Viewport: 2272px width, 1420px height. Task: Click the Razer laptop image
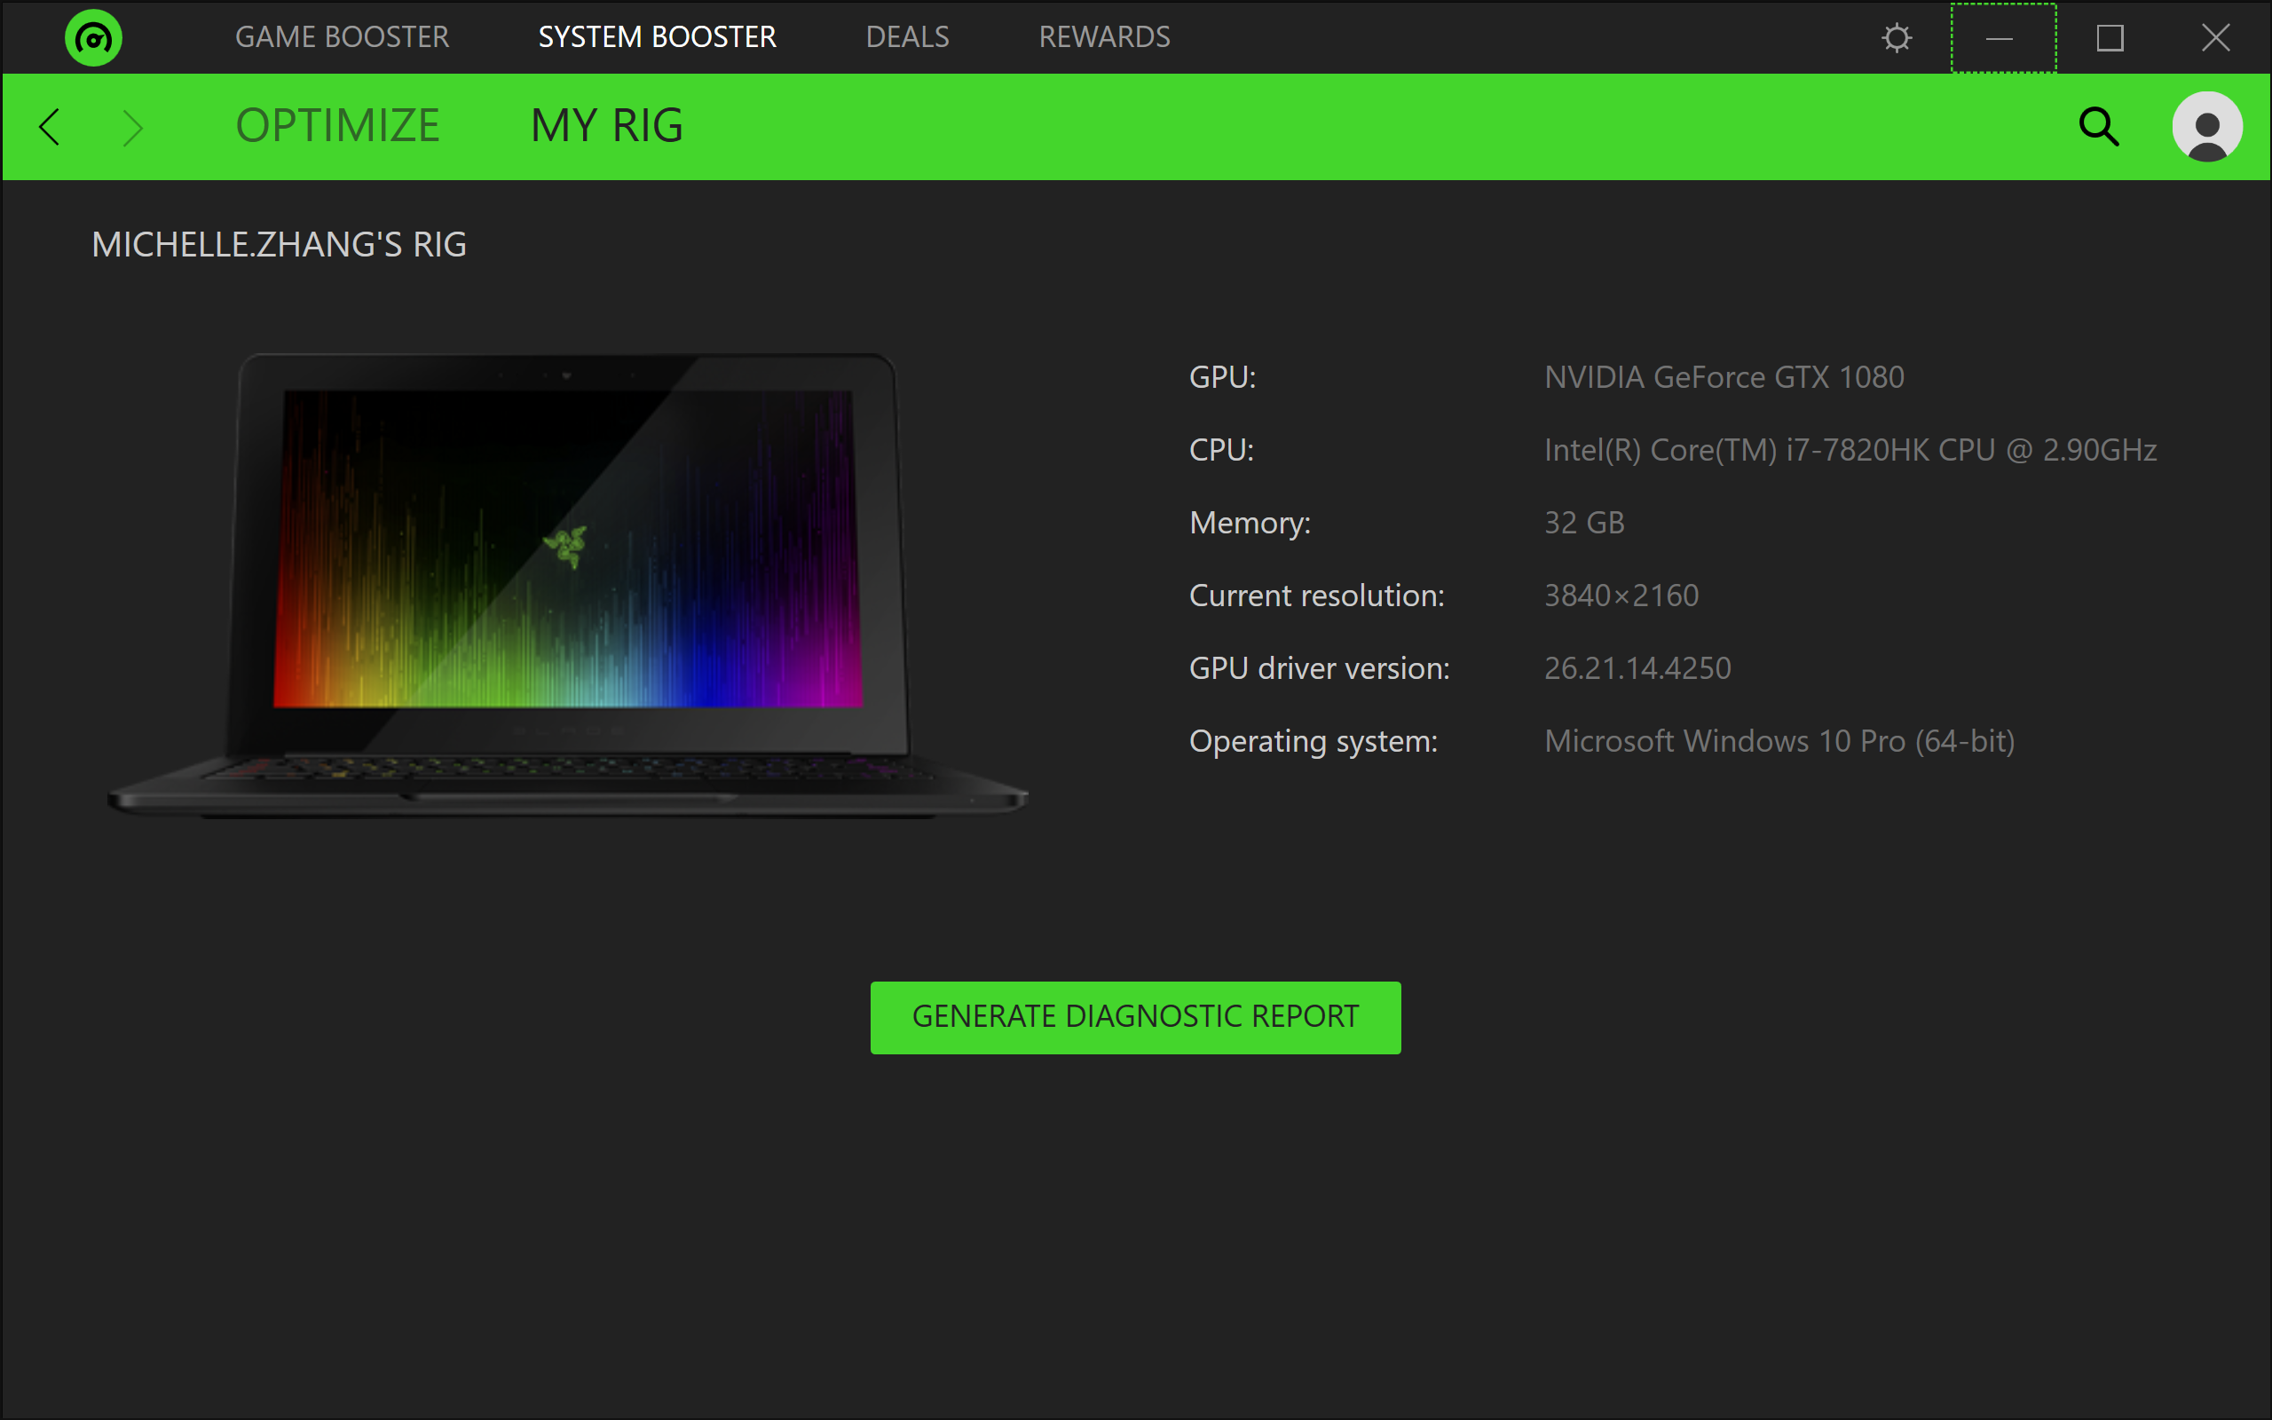coord(568,584)
